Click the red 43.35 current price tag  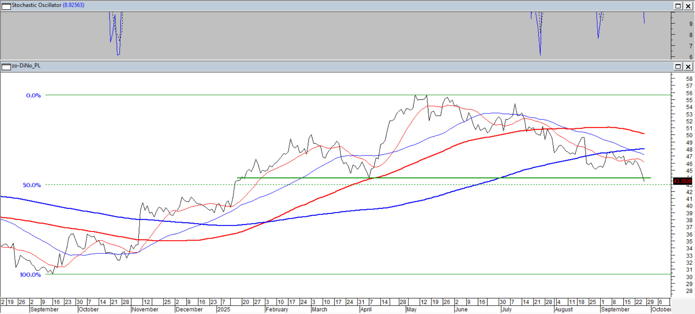[682, 181]
